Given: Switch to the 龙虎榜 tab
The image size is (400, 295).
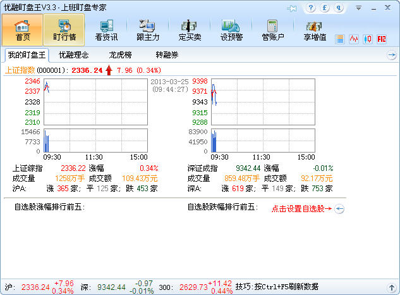Looking at the screenshot, I should tap(120, 54).
